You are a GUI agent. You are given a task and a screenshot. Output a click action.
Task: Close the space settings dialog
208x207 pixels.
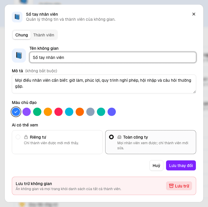tap(194, 14)
